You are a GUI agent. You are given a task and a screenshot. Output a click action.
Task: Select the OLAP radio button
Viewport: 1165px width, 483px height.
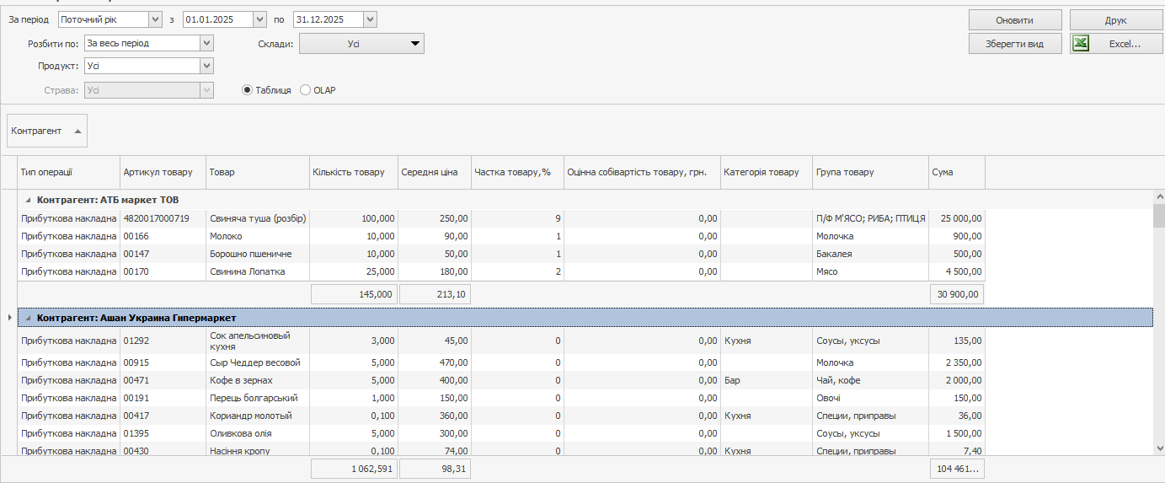[305, 90]
